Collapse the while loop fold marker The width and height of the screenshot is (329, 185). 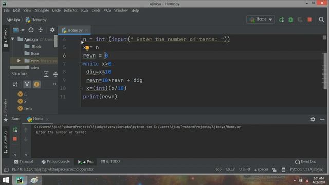coord(81,64)
